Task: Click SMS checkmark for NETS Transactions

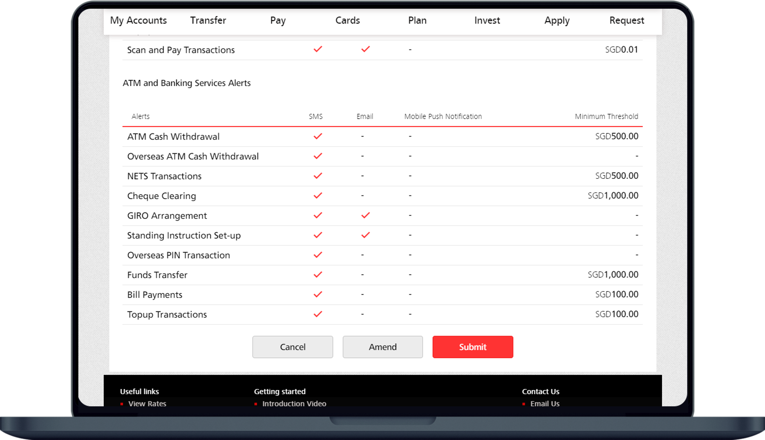Action: point(318,176)
